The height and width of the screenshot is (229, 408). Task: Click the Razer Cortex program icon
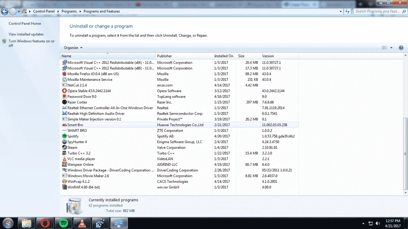(x=65, y=102)
